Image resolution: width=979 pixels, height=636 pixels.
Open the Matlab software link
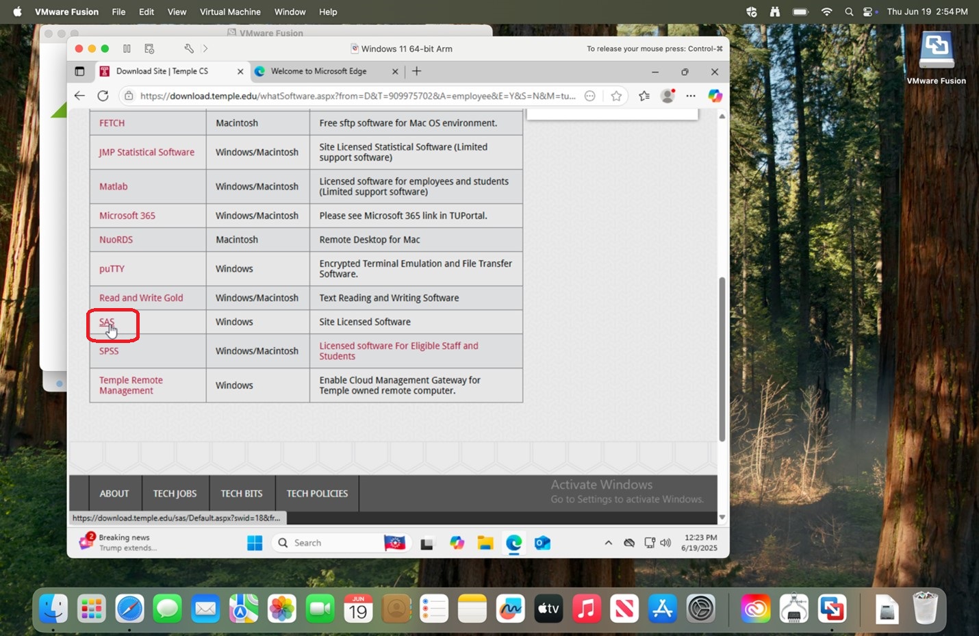(x=113, y=186)
